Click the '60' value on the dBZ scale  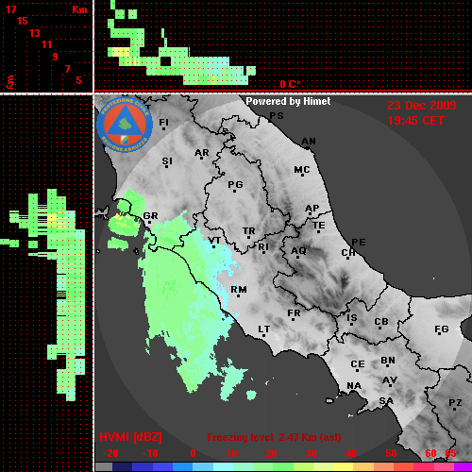(430, 453)
